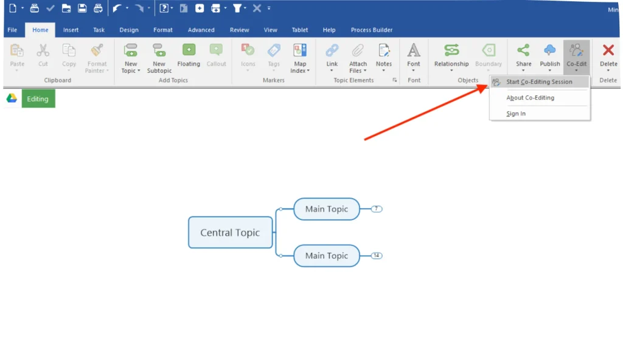Open the Process Builder tab
Image resolution: width=623 pixels, height=350 pixels.
[x=371, y=29]
